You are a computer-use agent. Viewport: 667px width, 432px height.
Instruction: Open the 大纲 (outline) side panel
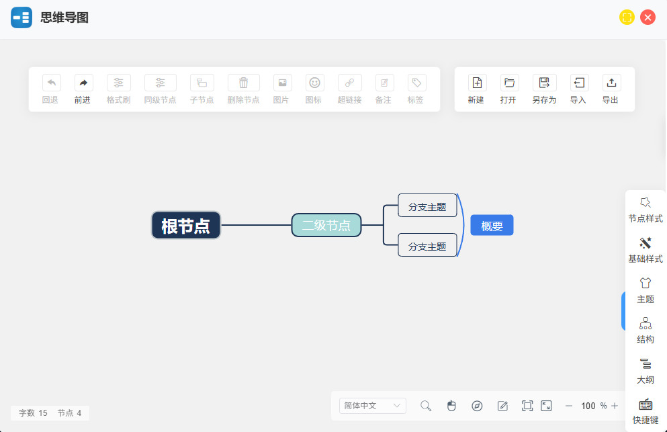tap(645, 371)
